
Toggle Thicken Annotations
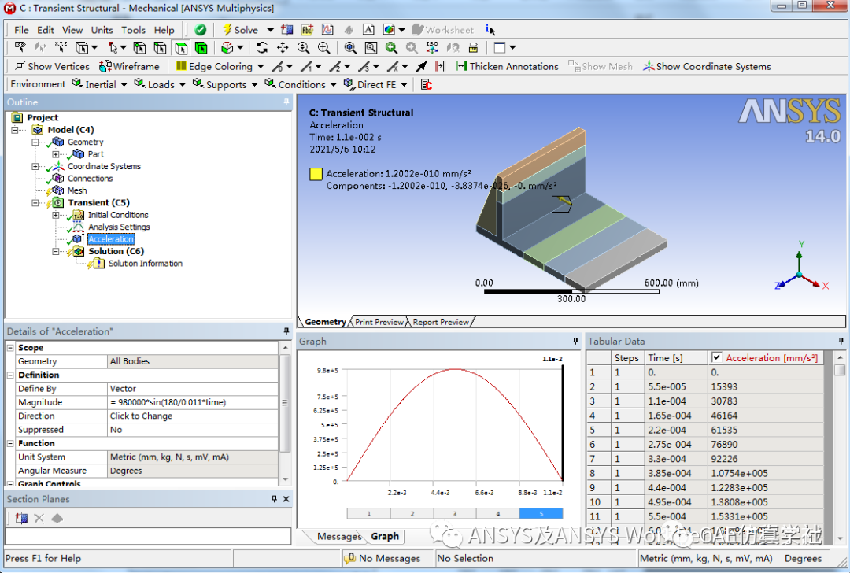click(507, 66)
